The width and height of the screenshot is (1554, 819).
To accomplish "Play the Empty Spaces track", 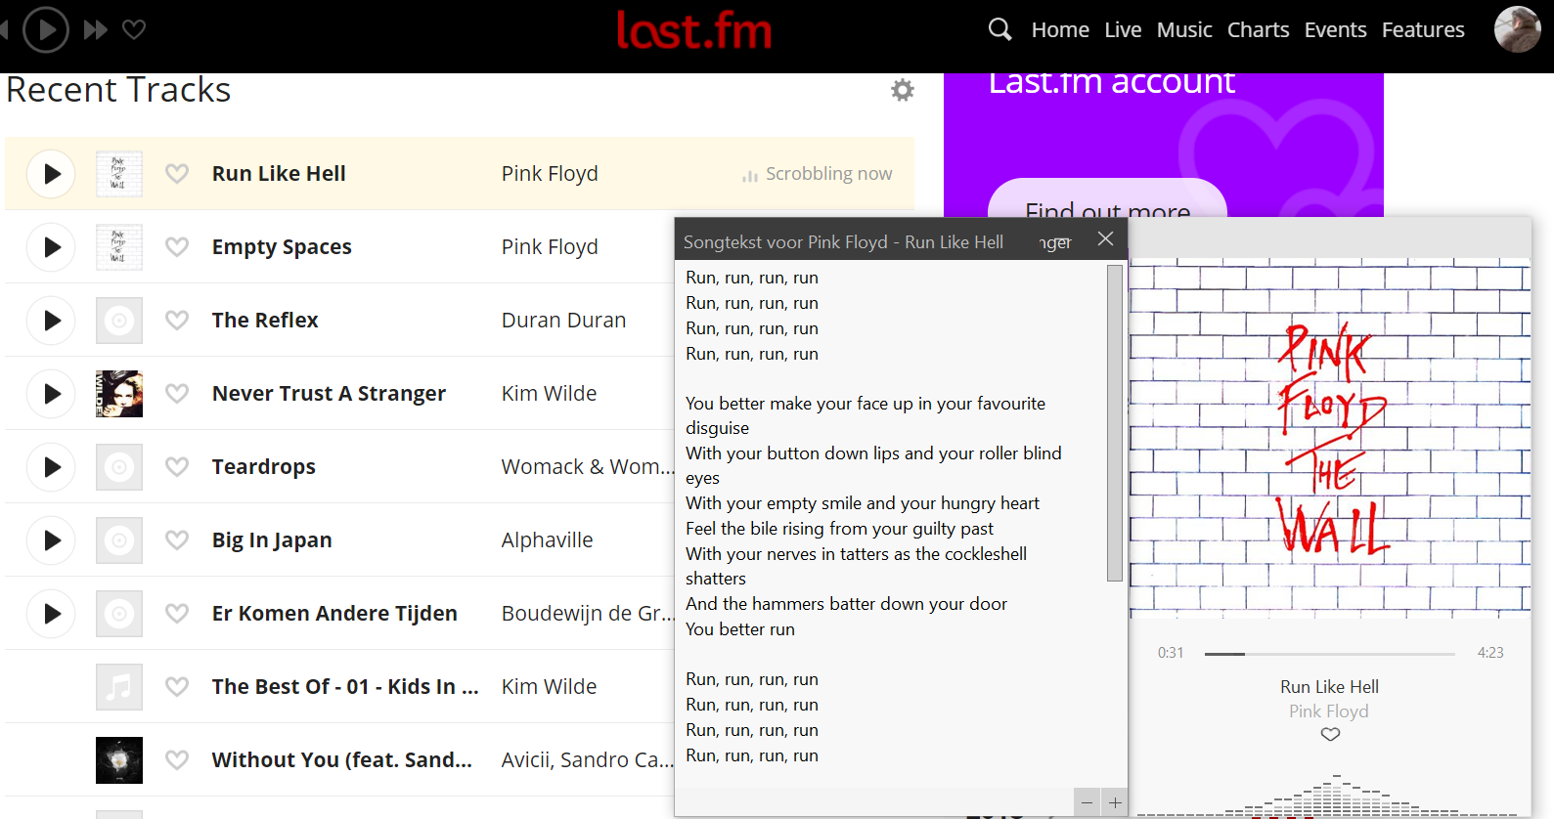I will (x=52, y=247).
